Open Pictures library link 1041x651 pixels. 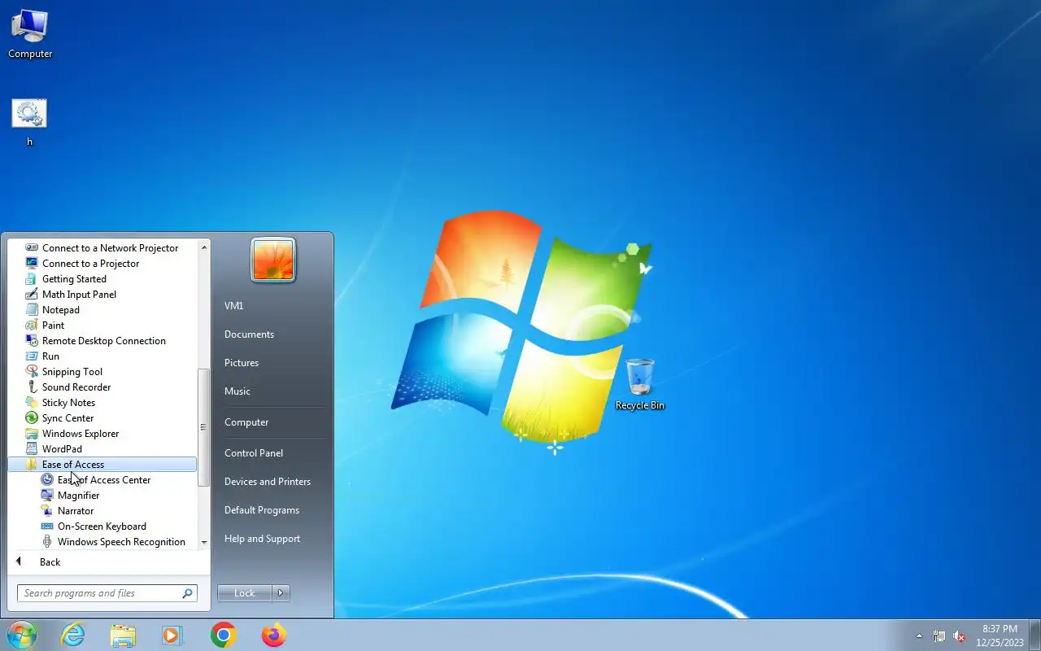tap(272, 363)
